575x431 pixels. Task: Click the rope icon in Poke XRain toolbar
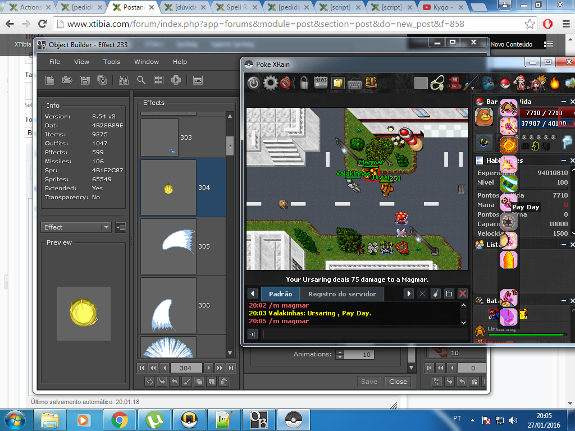coord(437,83)
